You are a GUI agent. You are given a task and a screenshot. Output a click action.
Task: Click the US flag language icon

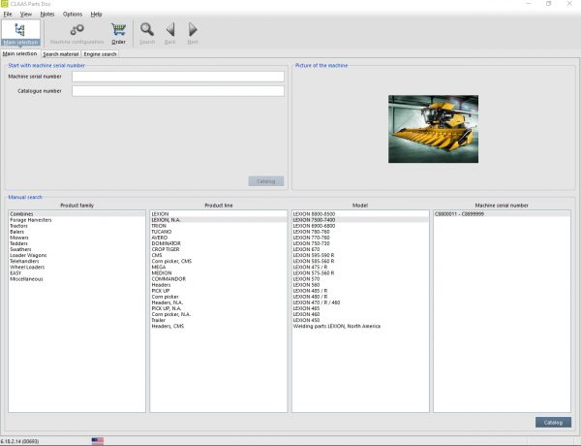click(x=98, y=441)
